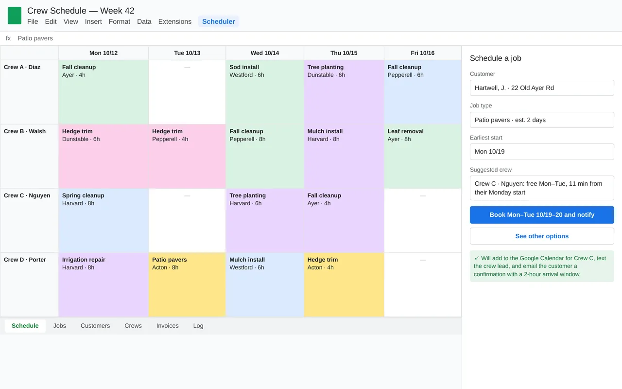Select the Tue 10/13 column header
Image resolution: width=622 pixels, height=389 pixels.
pyautogui.click(x=187, y=53)
